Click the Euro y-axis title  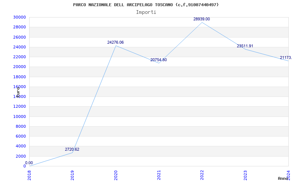(18, 92)
